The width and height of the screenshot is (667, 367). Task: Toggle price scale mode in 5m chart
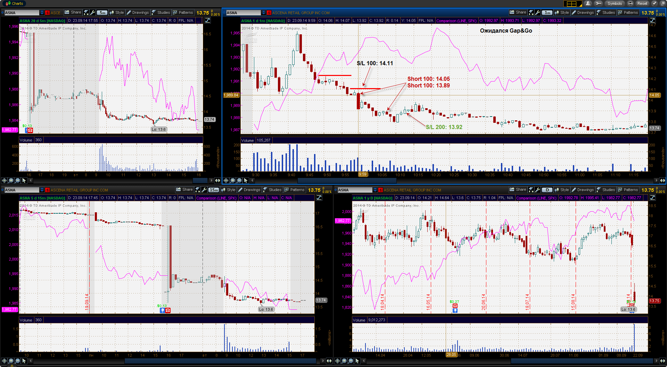(207, 20)
